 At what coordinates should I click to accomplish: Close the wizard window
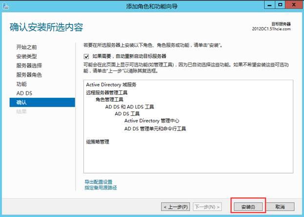[x=294, y=5]
